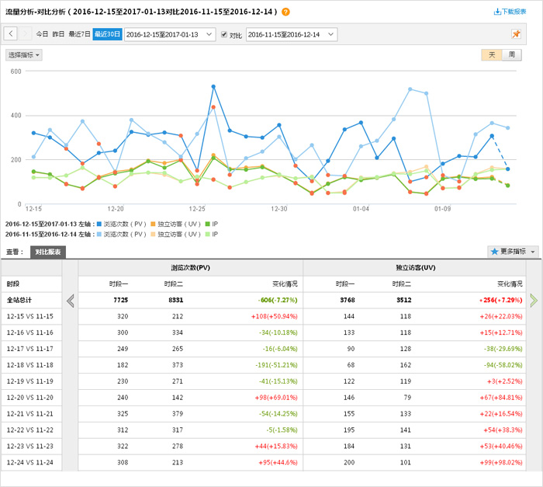Click the 今日 quick date link

(x=42, y=34)
